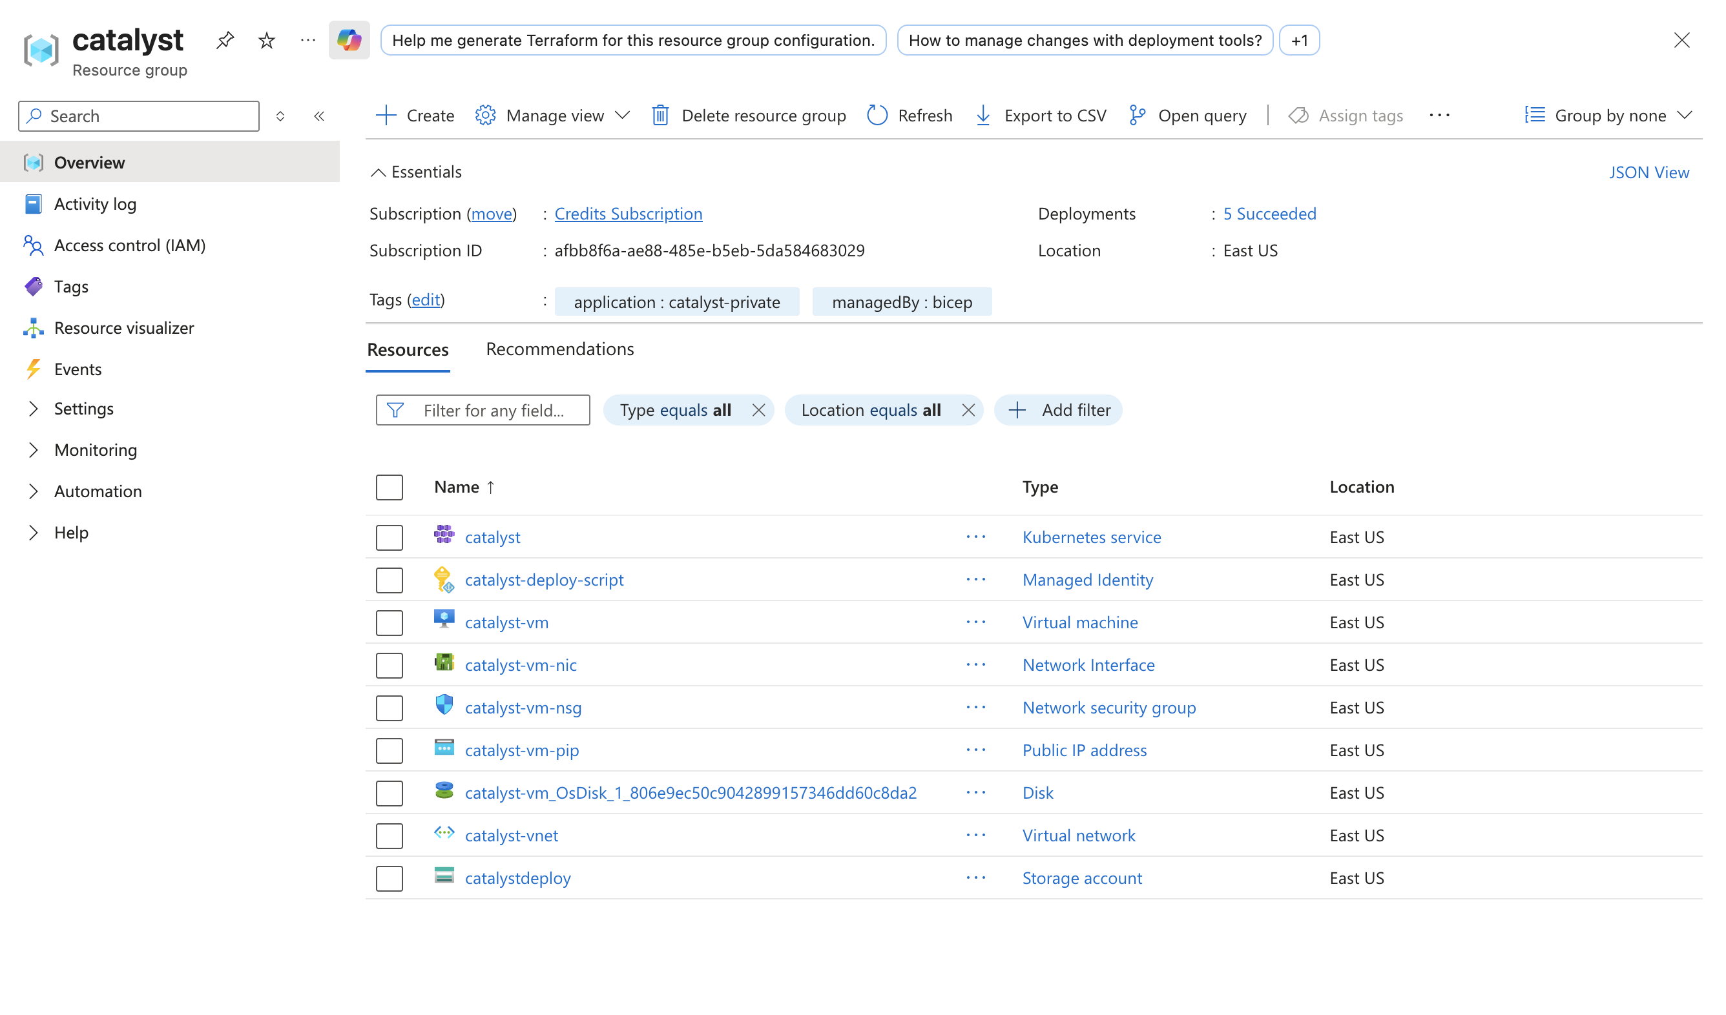Viewport: 1726px width, 1015px height.
Task: Check the catalyst-vm_OsDisk row checkbox
Action: tap(389, 794)
